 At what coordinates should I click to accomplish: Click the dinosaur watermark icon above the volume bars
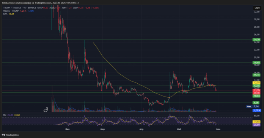coord(46,110)
